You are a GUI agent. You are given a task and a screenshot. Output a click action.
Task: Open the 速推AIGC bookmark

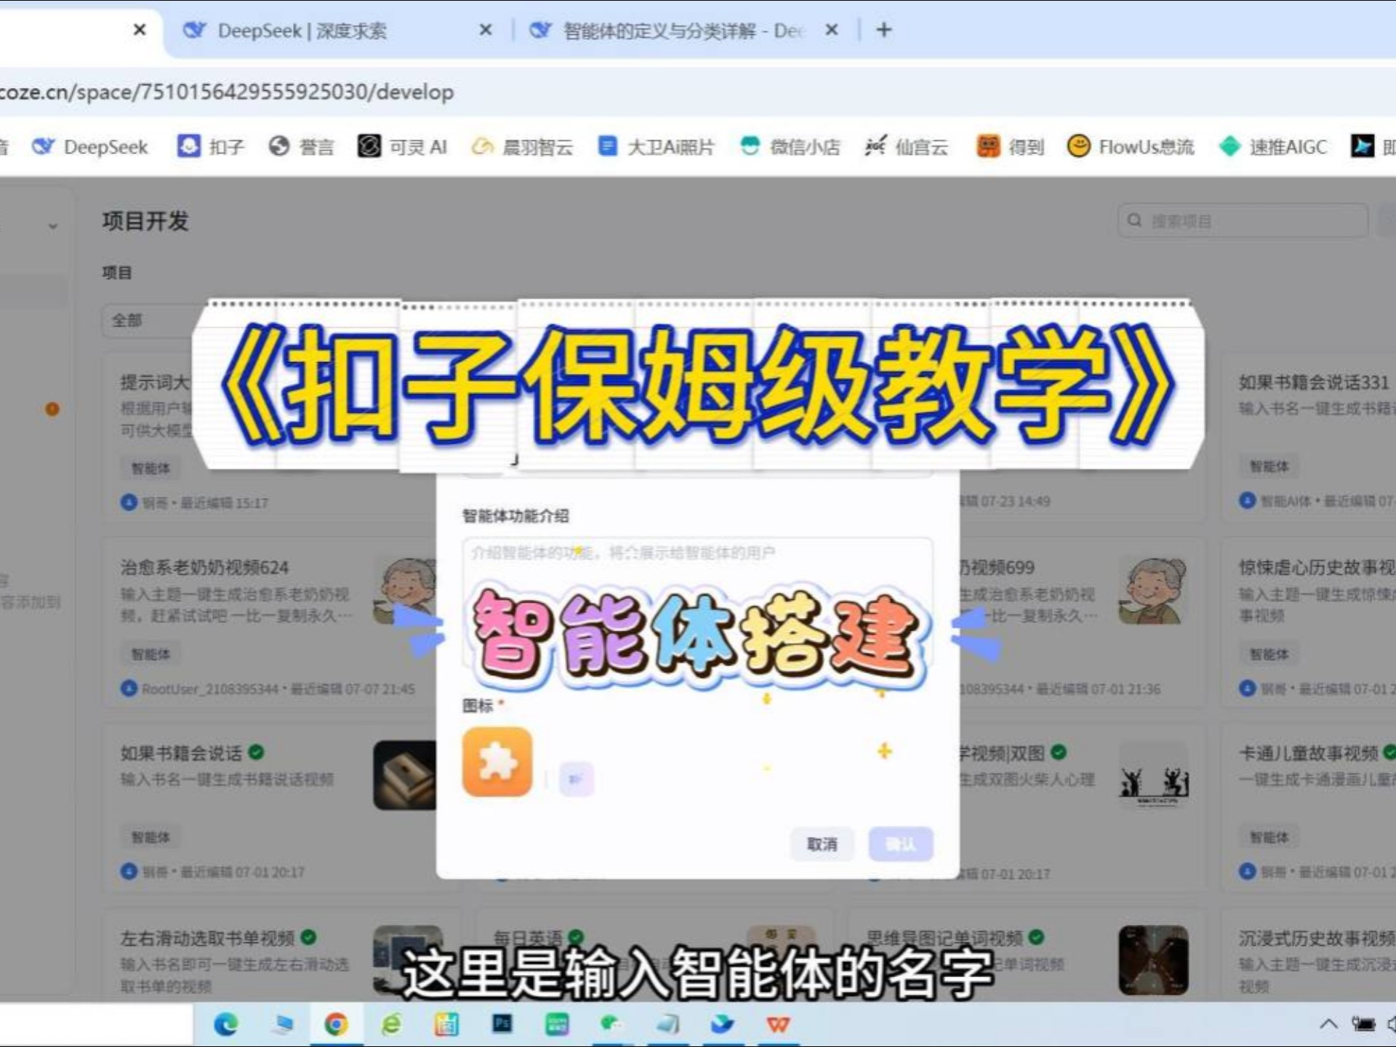(x=1273, y=147)
